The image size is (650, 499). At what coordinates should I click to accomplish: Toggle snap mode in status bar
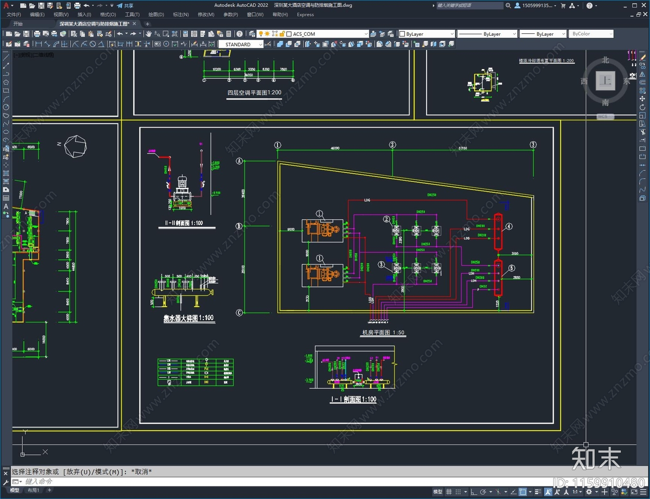[x=458, y=492]
